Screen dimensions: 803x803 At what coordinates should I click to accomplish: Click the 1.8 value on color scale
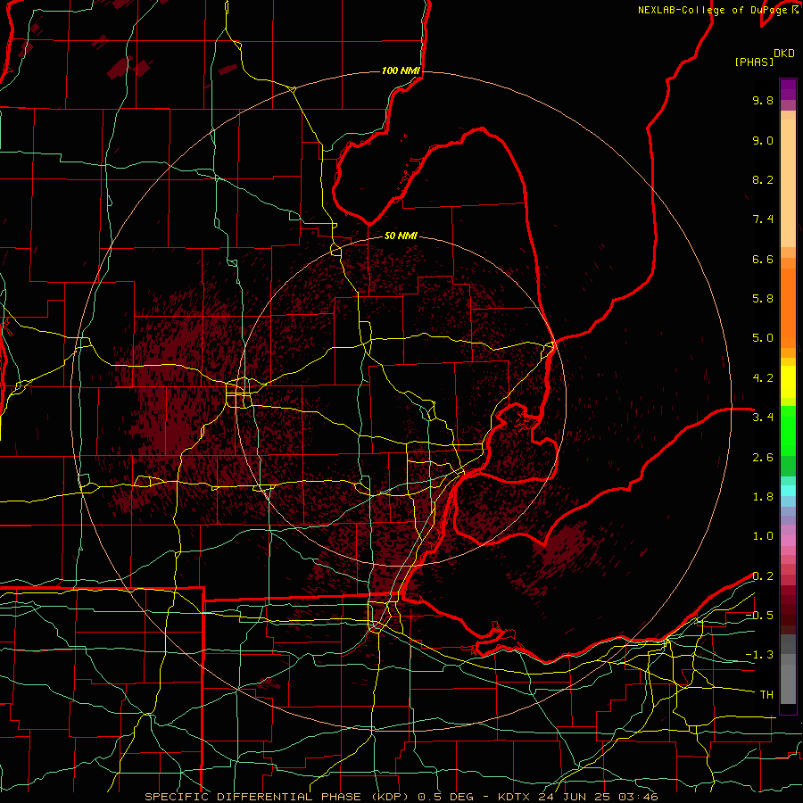[x=763, y=497]
